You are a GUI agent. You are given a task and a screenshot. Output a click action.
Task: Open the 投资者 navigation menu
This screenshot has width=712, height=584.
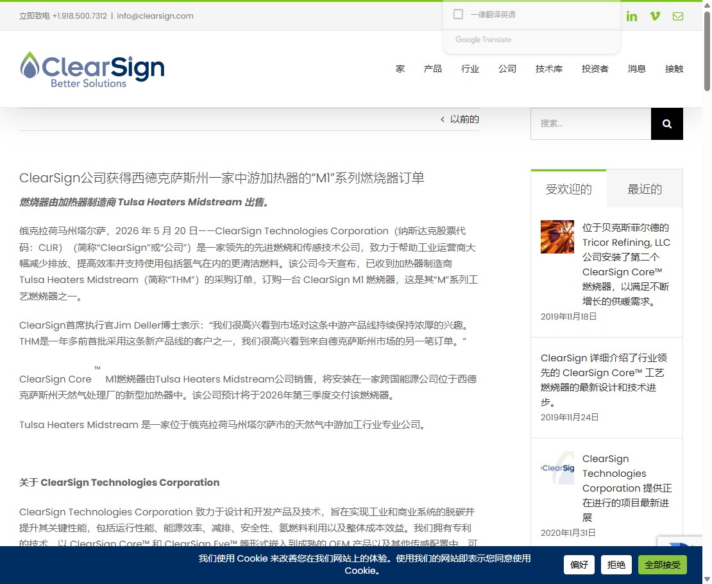[x=595, y=69]
